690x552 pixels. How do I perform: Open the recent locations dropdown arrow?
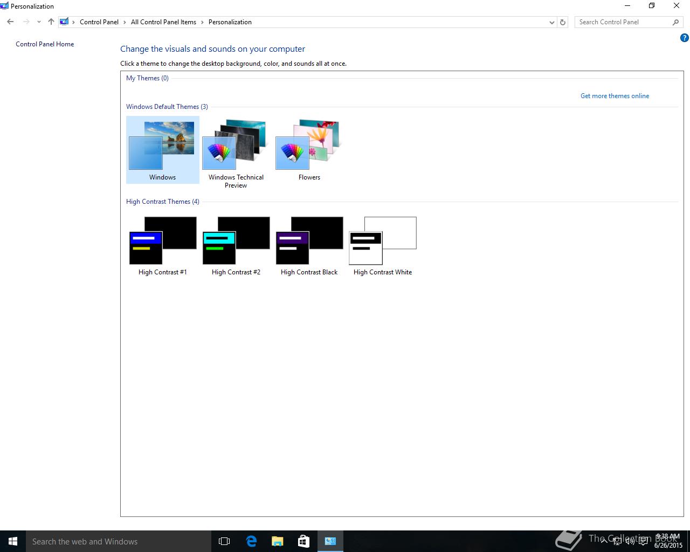pos(39,22)
